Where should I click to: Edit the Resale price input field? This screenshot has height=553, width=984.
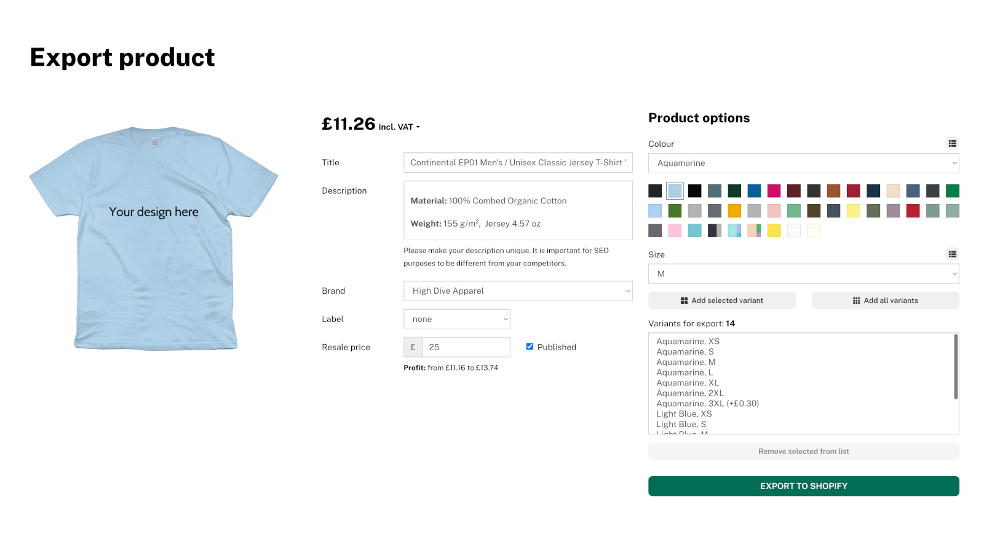point(466,347)
